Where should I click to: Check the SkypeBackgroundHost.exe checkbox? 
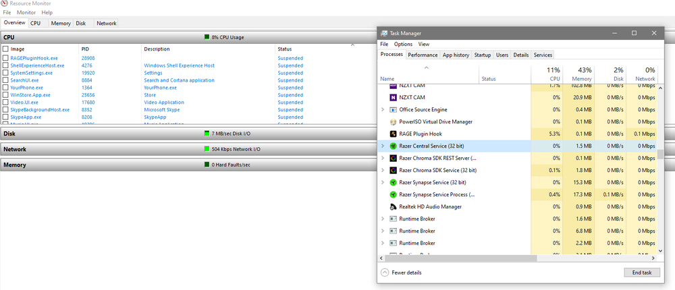5,110
